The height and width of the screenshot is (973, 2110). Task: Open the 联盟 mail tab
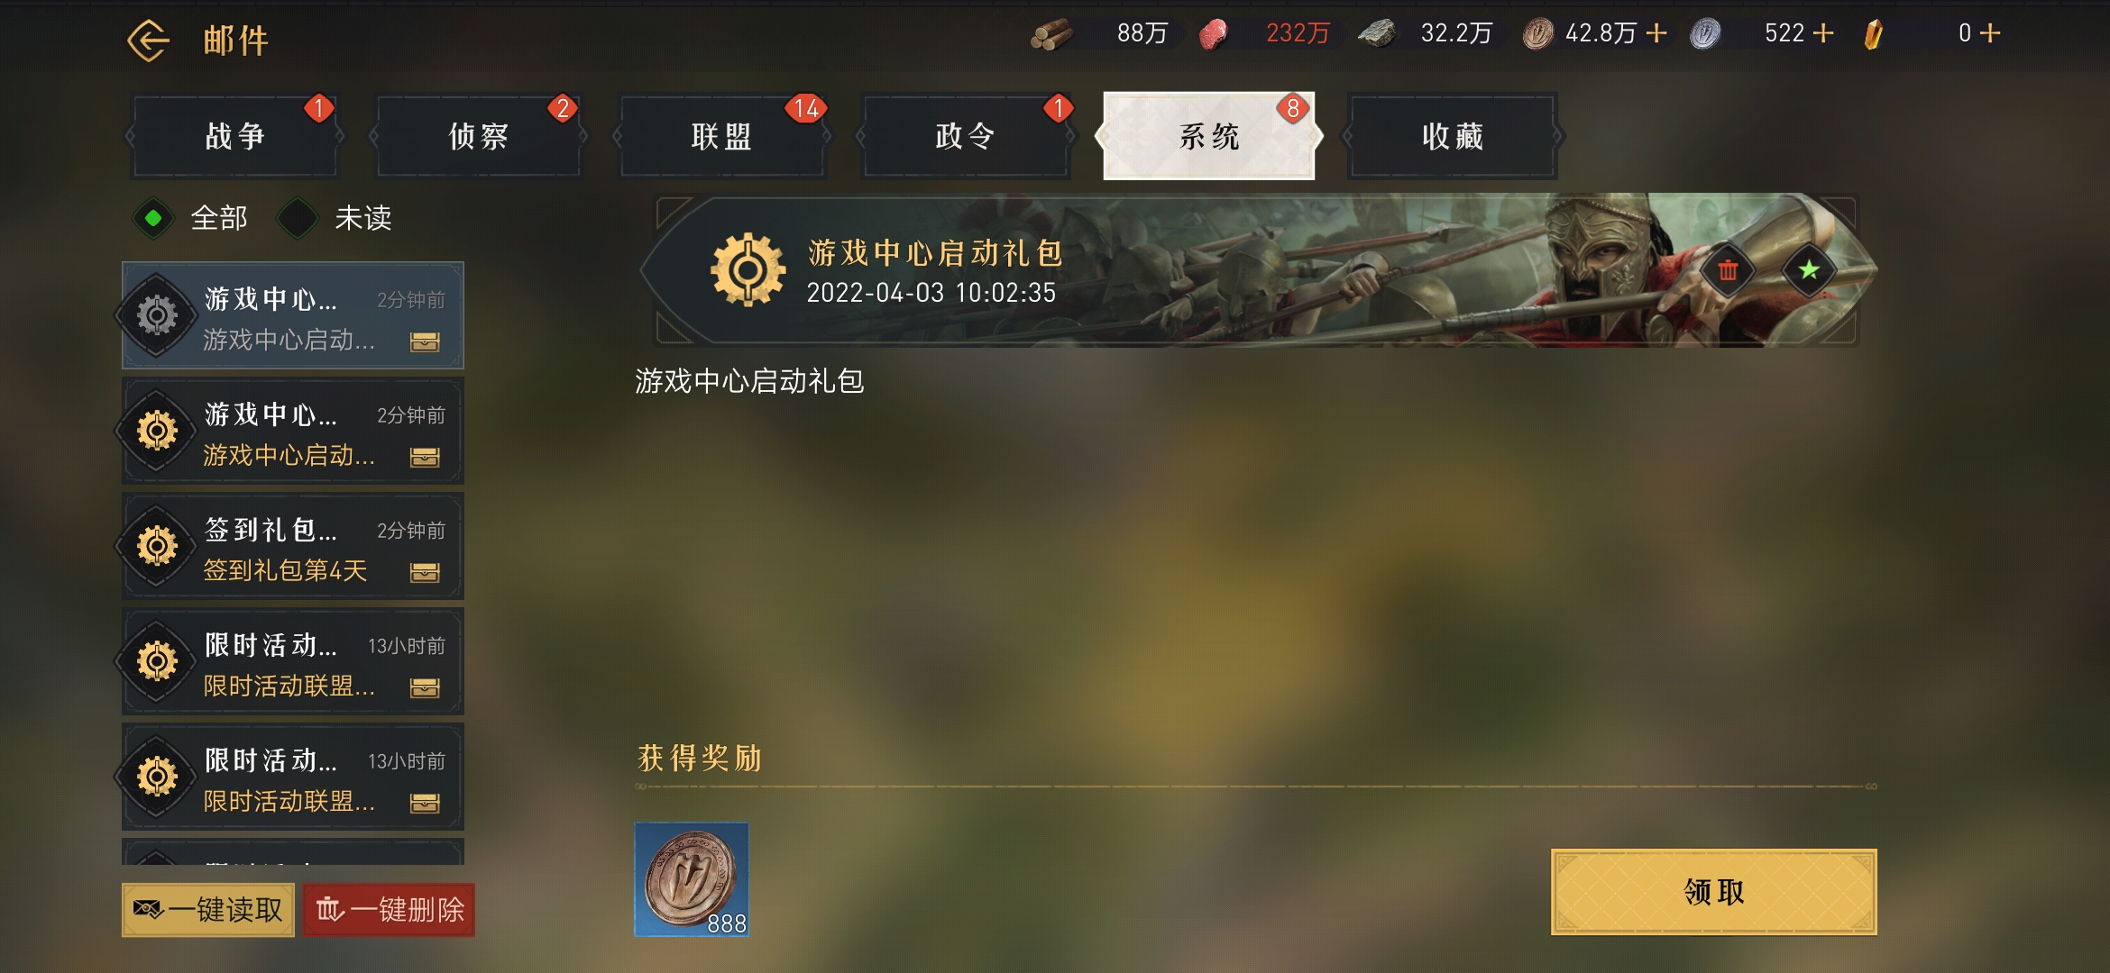tap(721, 136)
